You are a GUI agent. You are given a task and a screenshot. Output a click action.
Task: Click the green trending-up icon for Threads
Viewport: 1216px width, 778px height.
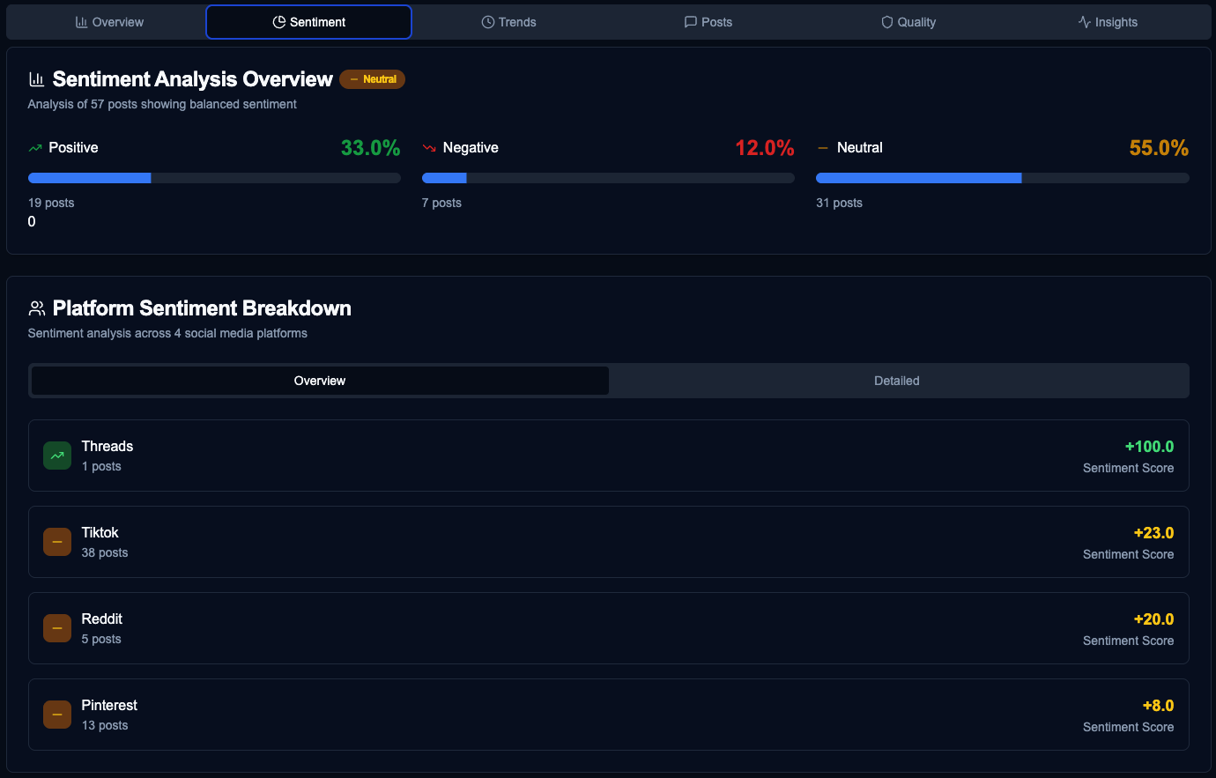pos(56,455)
